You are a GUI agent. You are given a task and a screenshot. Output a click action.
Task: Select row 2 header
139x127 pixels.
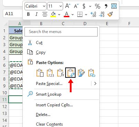pyautogui.click(x=4, y=38)
